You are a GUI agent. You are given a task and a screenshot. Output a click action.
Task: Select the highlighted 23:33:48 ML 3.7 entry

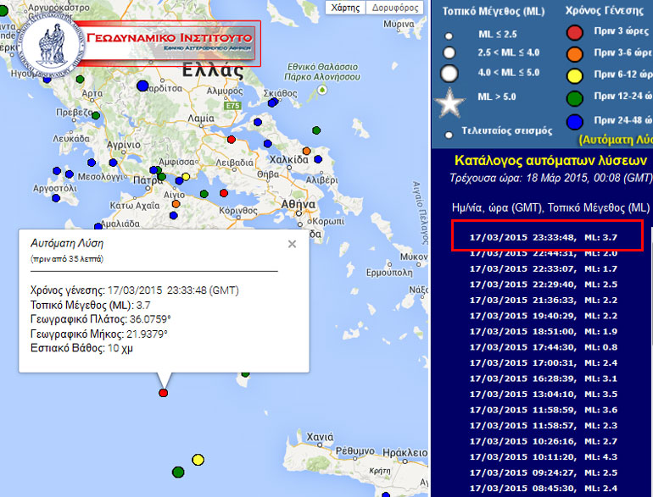[547, 238]
